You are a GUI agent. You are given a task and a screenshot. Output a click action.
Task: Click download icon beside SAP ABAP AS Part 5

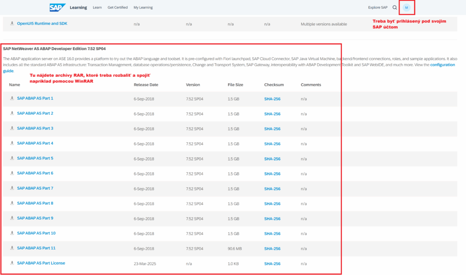click(x=12, y=158)
